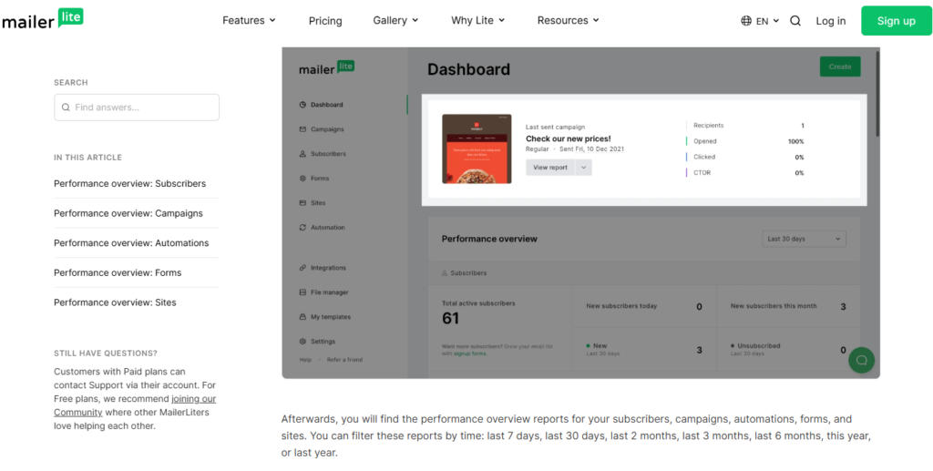Click the Subscribers person icon in sidebar

click(302, 153)
